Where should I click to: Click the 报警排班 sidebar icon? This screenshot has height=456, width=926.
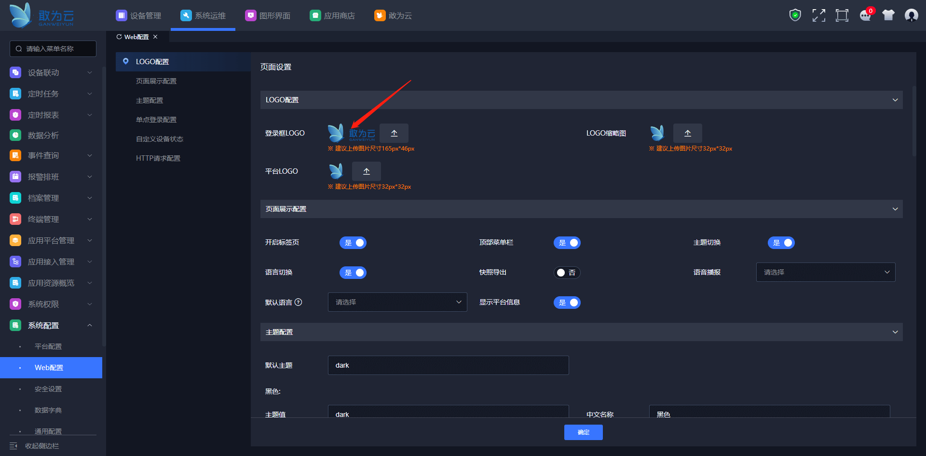(x=15, y=177)
